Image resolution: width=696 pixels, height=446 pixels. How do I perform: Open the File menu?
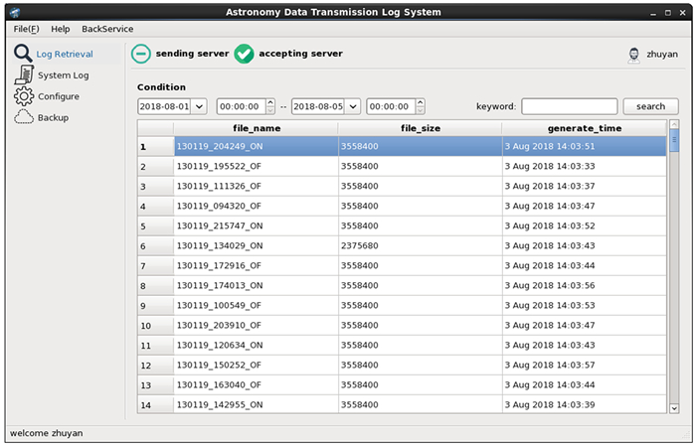point(26,29)
